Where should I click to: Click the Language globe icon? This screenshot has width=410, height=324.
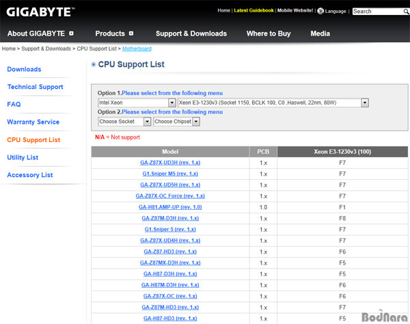[x=320, y=11]
